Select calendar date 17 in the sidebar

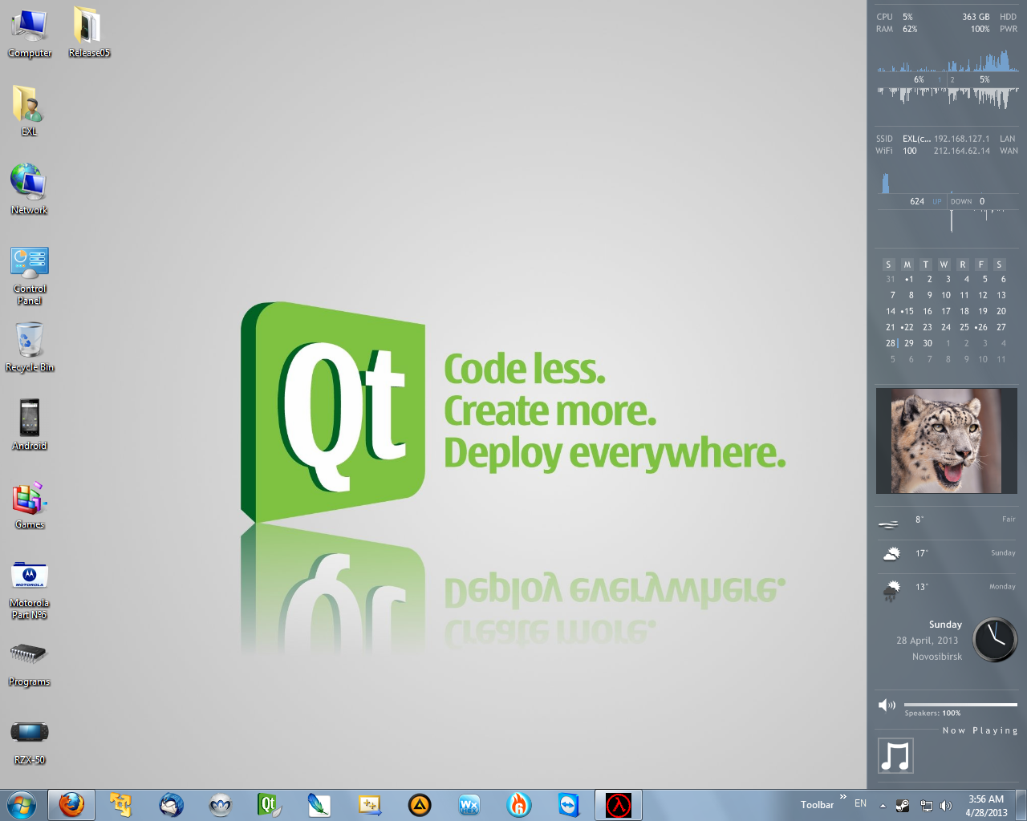click(946, 311)
